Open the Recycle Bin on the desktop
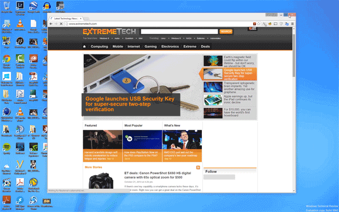 [7, 7]
